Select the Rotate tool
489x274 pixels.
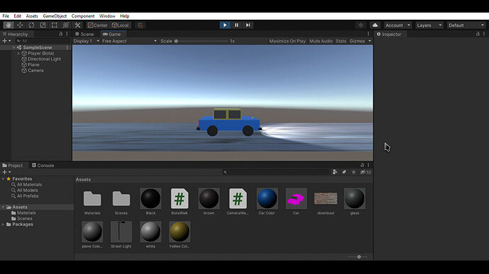(31, 25)
